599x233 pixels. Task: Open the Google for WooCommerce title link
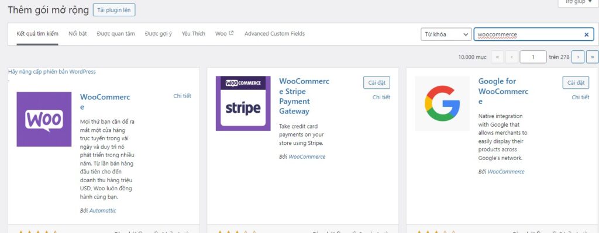tap(503, 91)
